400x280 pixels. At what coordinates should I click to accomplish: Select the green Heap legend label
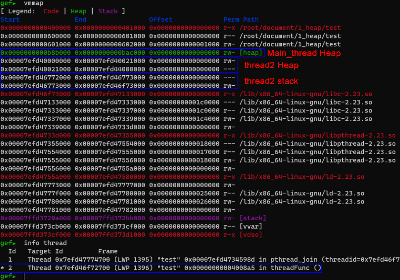79,11
